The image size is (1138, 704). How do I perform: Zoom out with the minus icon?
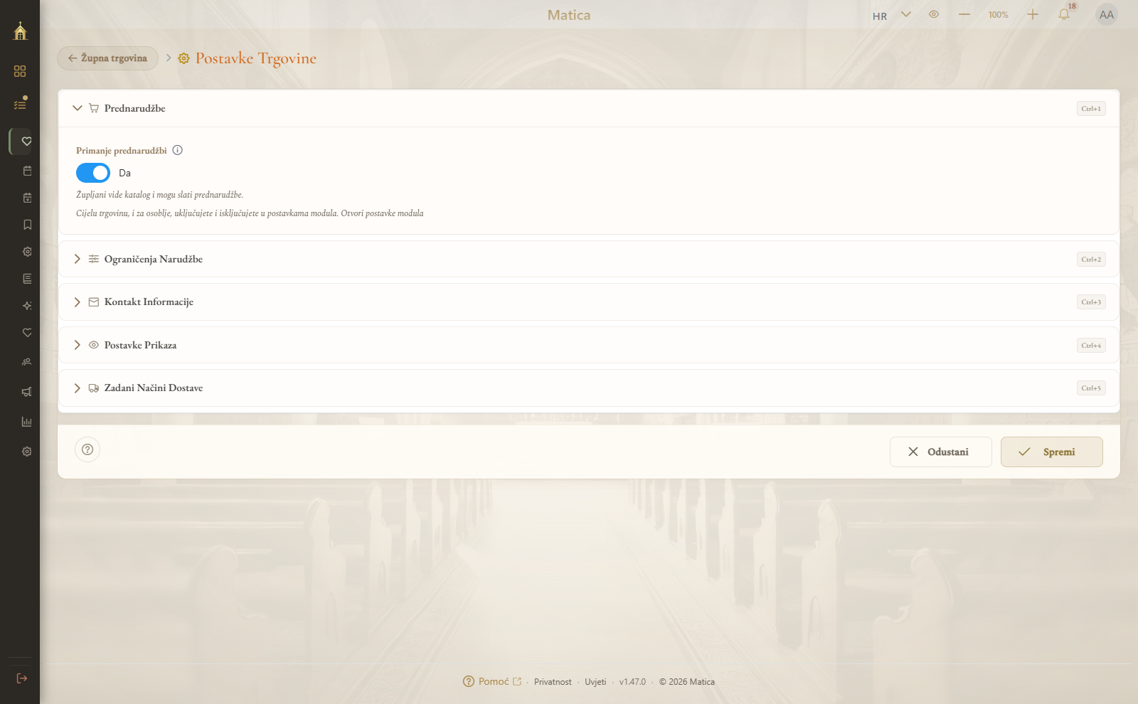964,14
